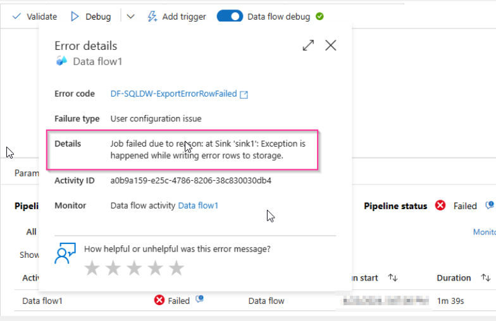
Task: Click the feedback person icon
Action: click(x=65, y=253)
